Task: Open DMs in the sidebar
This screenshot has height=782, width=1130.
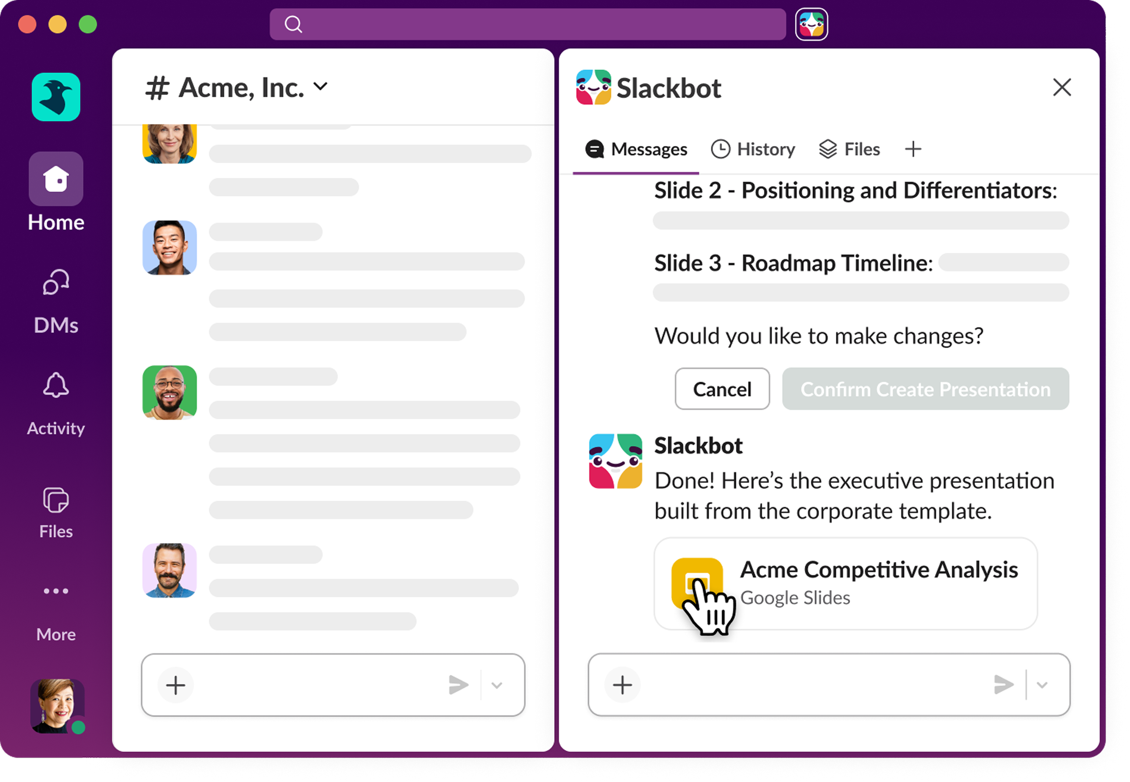Action: pyautogui.click(x=56, y=301)
